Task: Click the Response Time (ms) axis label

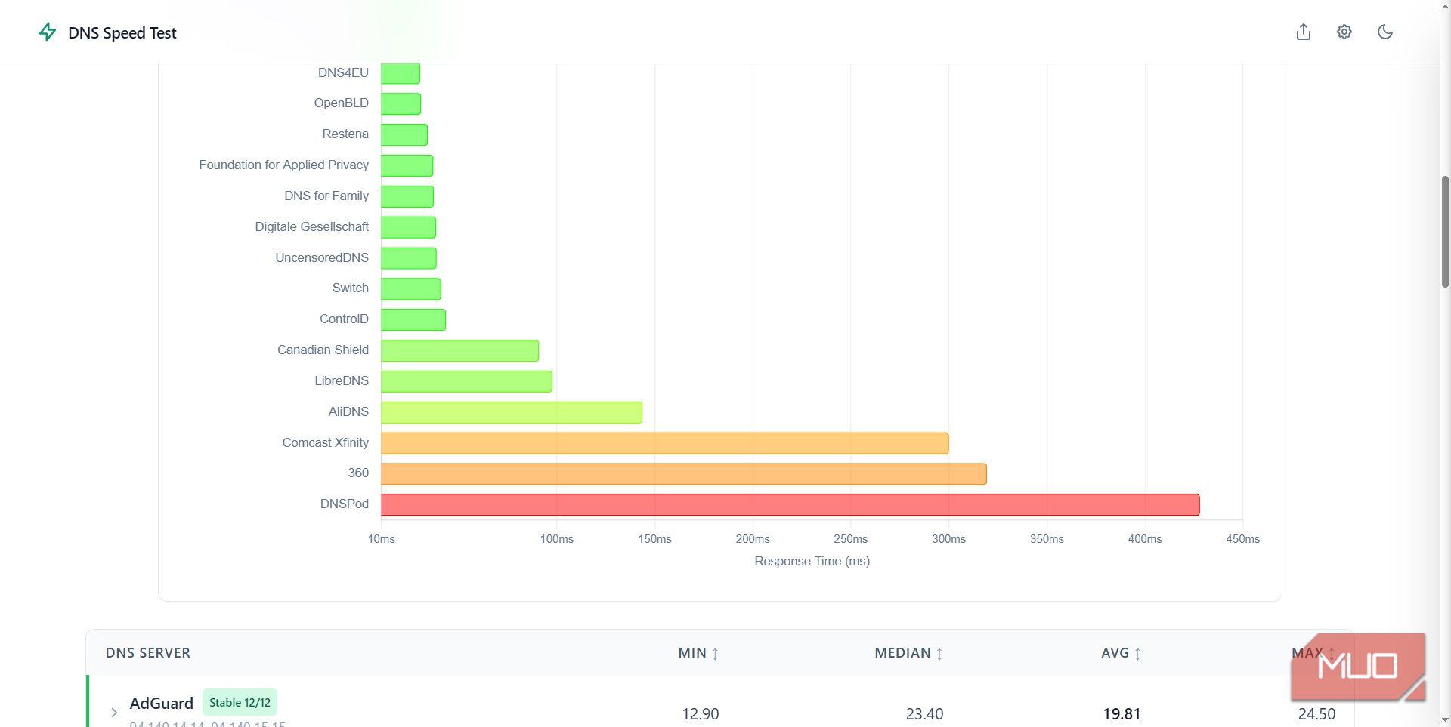Action: coord(812,561)
